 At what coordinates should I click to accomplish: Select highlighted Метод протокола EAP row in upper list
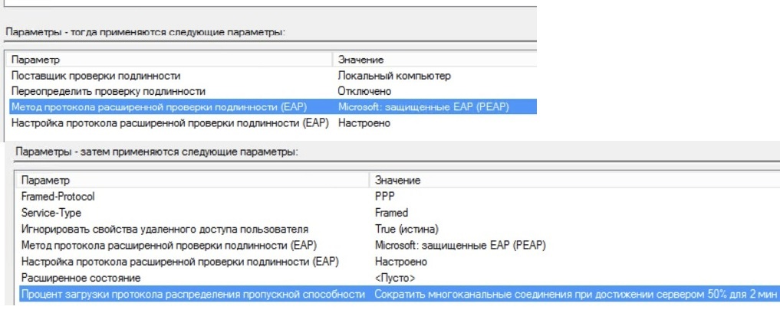(x=272, y=106)
